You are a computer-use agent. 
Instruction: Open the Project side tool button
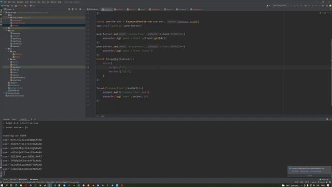pos(1,11)
